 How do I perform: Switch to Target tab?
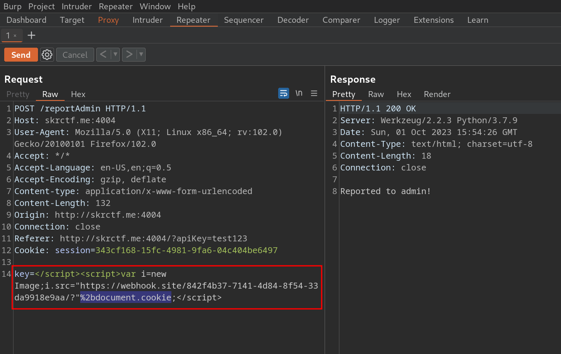(72, 20)
